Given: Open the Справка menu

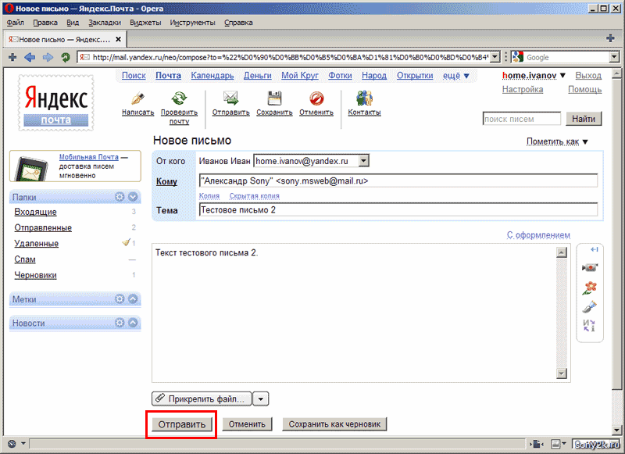Looking at the screenshot, I should (x=238, y=23).
